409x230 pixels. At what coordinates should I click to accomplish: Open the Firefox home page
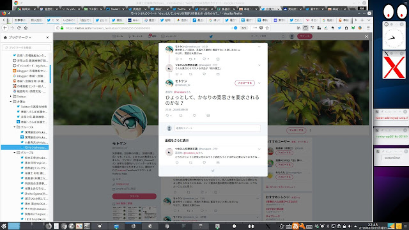click(x=26, y=27)
